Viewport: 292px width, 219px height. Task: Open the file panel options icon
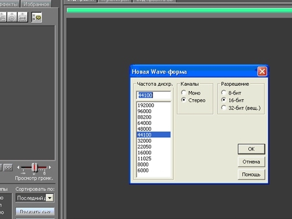pos(37,18)
